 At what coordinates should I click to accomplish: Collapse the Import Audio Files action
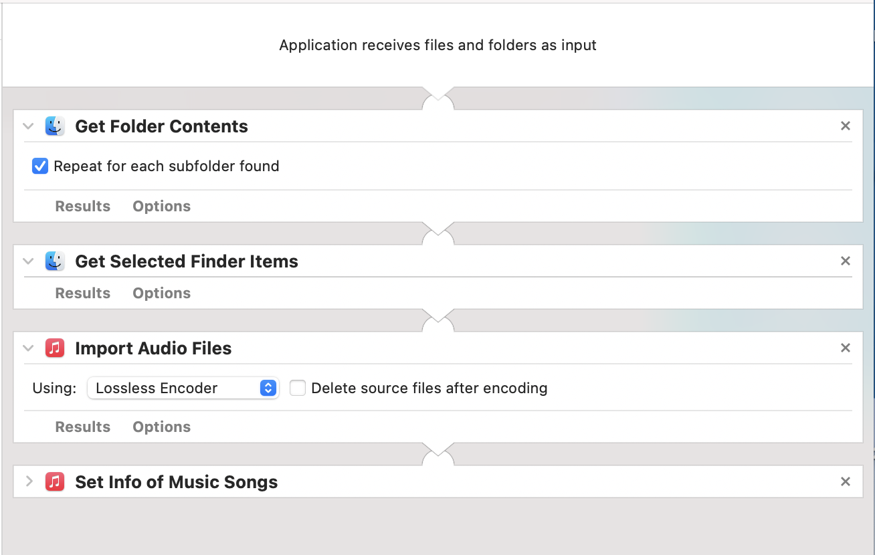[x=29, y=348]
